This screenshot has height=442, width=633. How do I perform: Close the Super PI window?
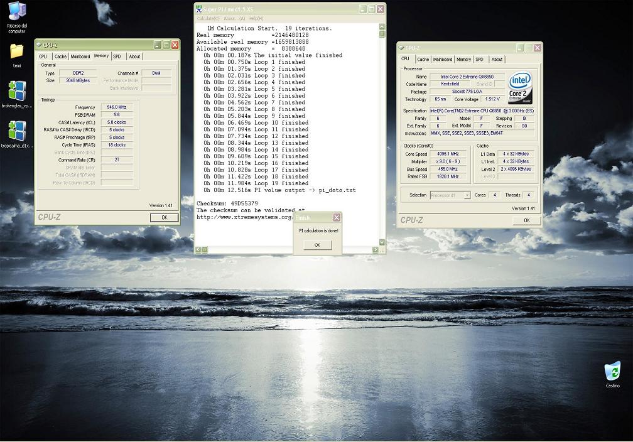[381, 9]
